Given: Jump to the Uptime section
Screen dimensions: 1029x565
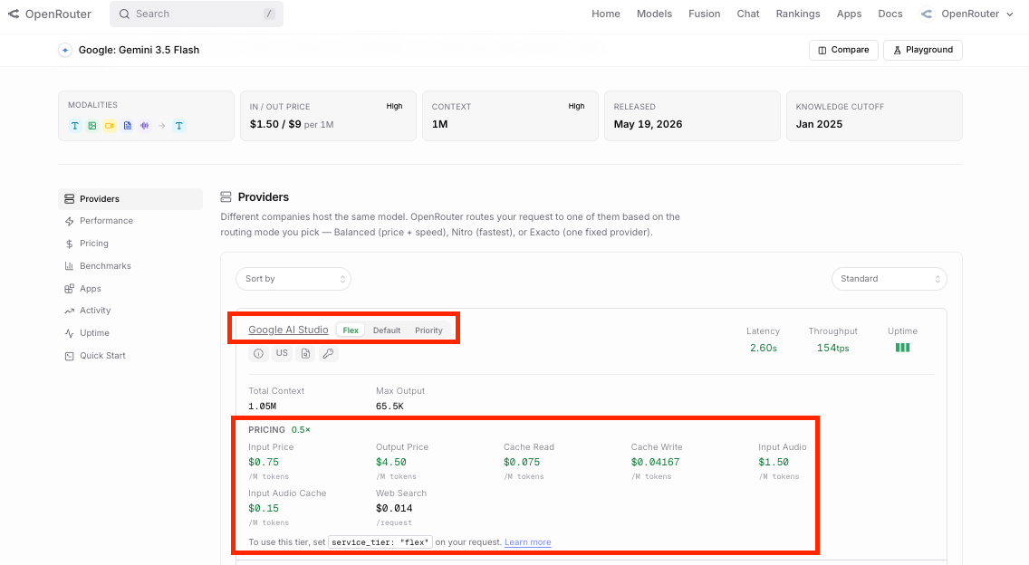Looking at the screenshot, I should pyautogui.click(x=94, y=333).
